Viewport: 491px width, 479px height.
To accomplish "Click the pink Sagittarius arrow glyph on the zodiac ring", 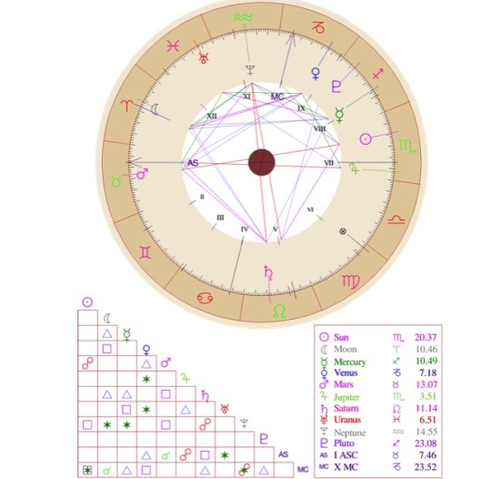I will 378,74.
